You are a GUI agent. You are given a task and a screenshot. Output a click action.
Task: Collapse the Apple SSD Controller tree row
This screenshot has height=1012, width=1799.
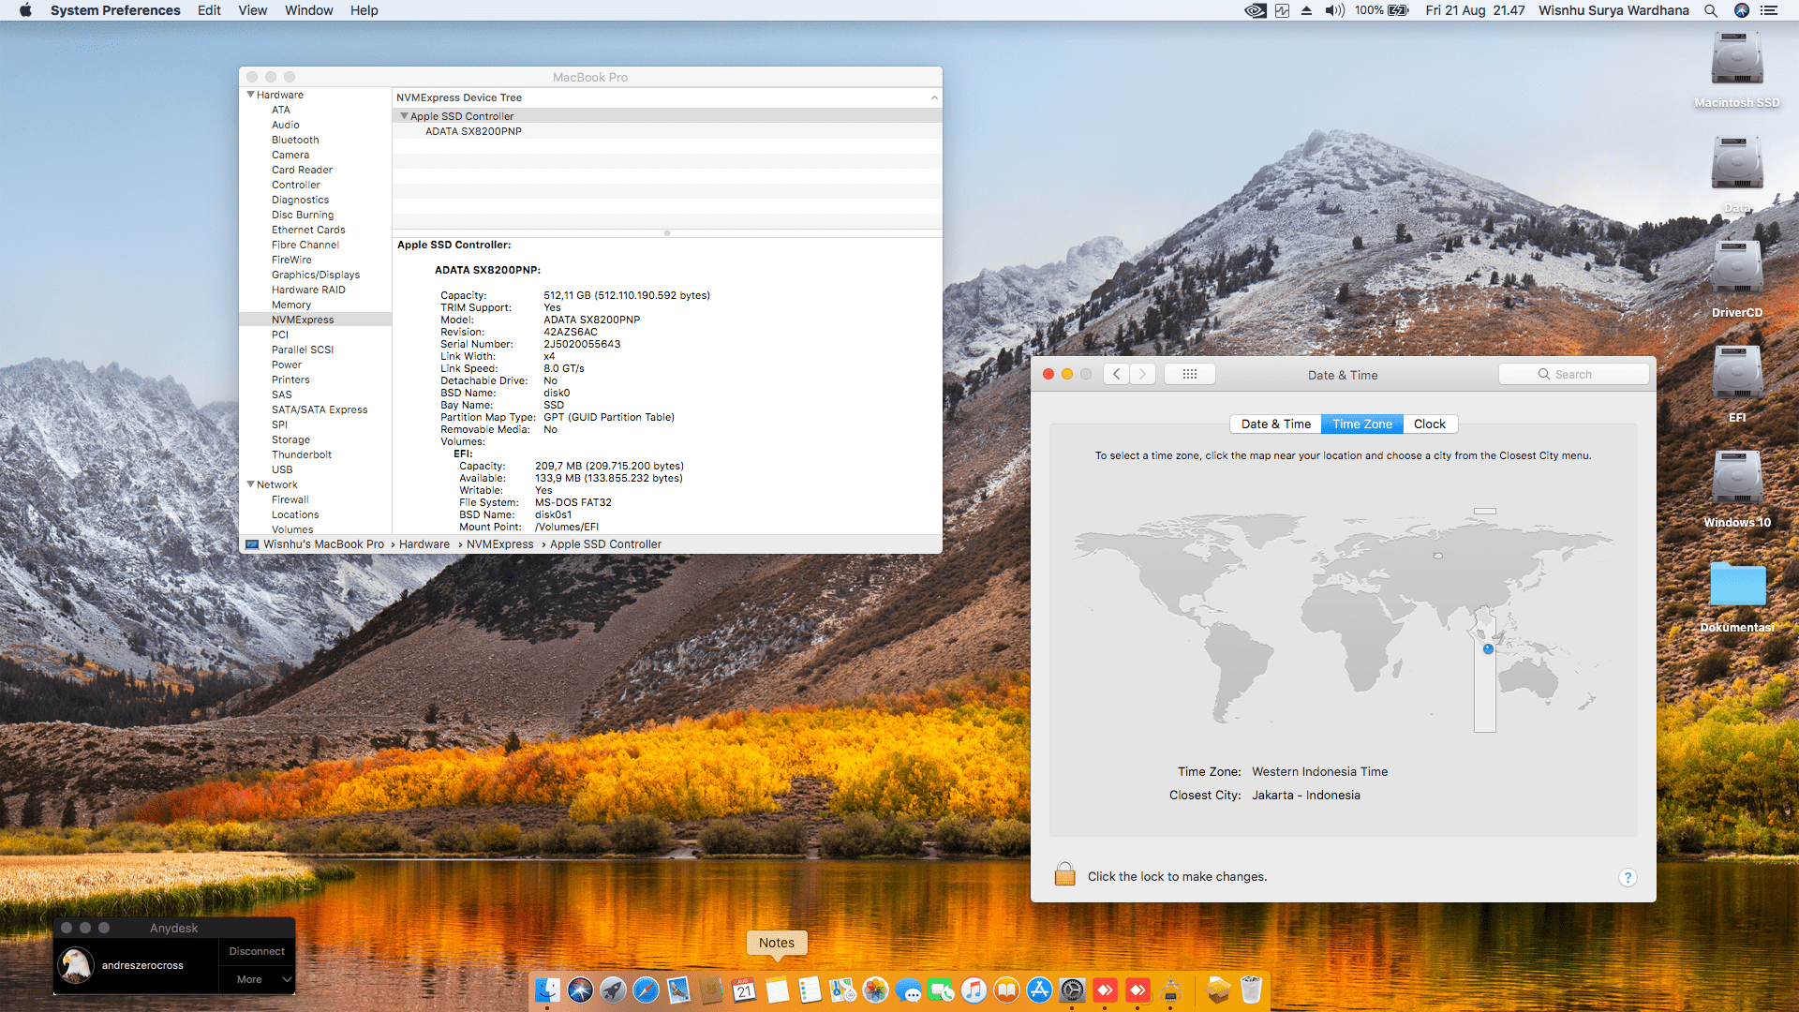(x=404, y=116)
